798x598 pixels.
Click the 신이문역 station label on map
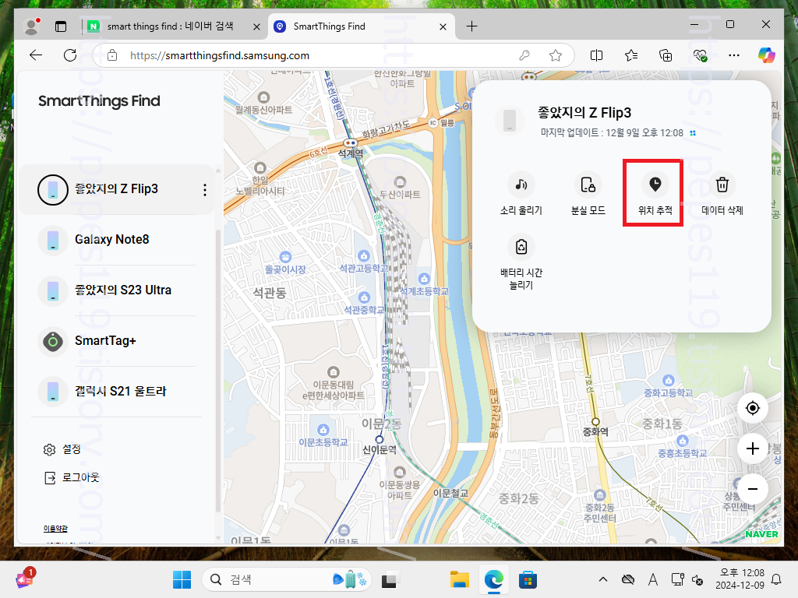click(380, 450)
